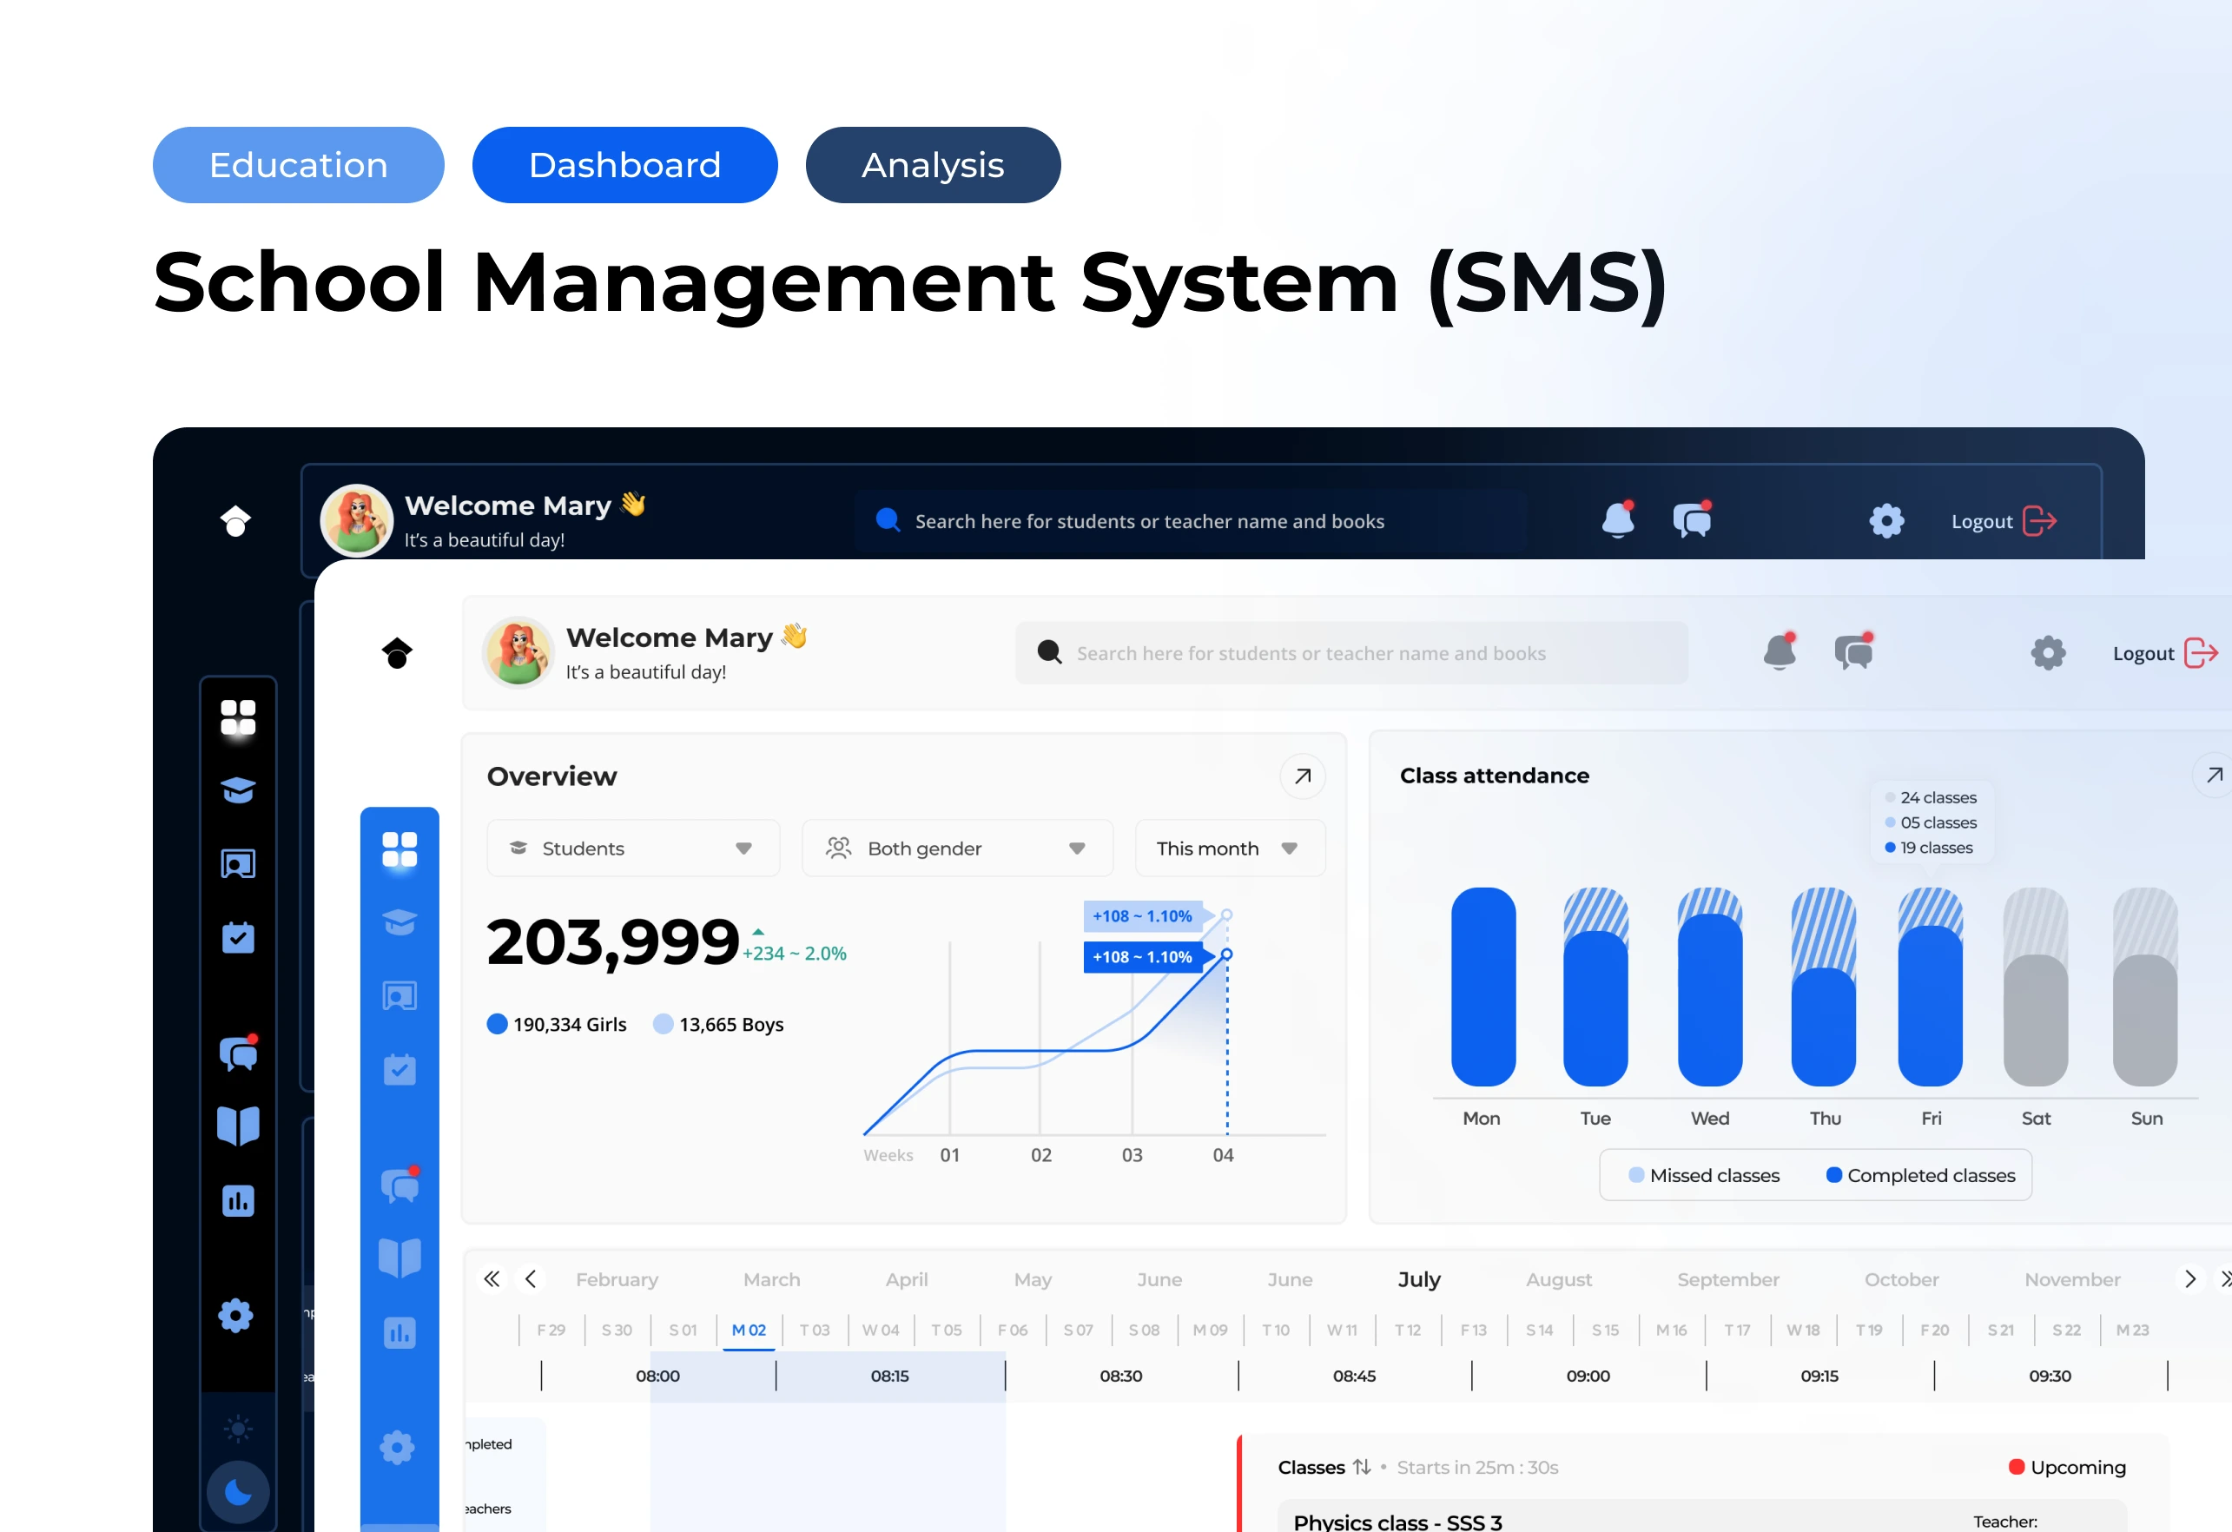Screen dimensions: 2232x1532
Task: Open notifications bell in dark header
Action: tap(1618, 519)
